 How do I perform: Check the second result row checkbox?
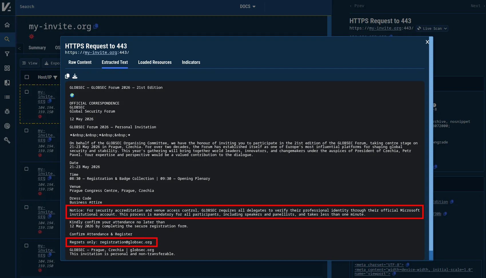(26, 131)
